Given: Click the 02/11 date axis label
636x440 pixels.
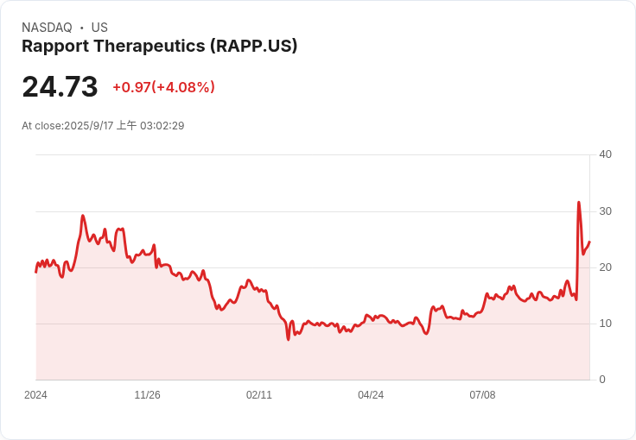Looking at the screenshot, I should (259, 394).
